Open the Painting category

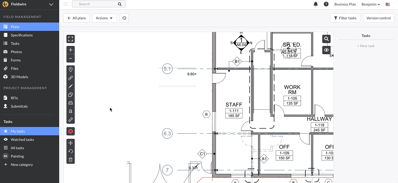pyautogui.click(x=29, y=156)
